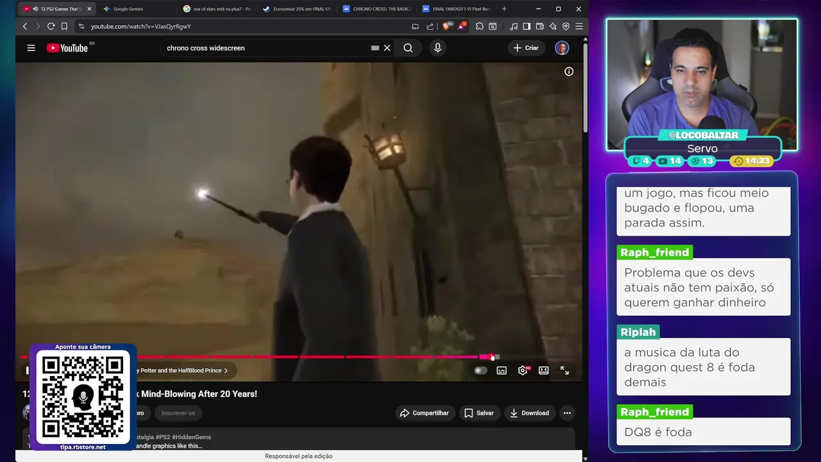Show video info card icon

click(569, 71)
